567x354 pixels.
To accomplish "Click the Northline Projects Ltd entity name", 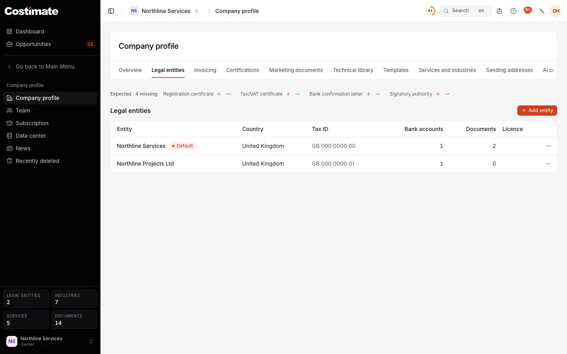I will coord(145,164).
